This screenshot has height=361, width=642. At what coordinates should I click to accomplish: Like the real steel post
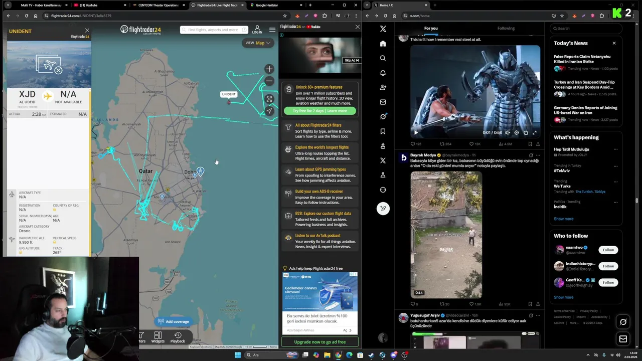[474, 144]
